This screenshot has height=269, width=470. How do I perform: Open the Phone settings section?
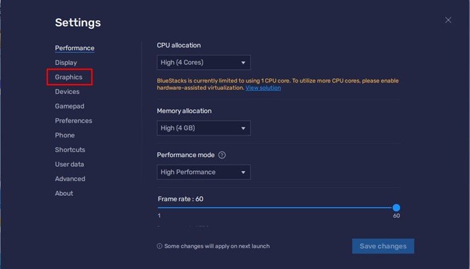click(x=64, y=135)
